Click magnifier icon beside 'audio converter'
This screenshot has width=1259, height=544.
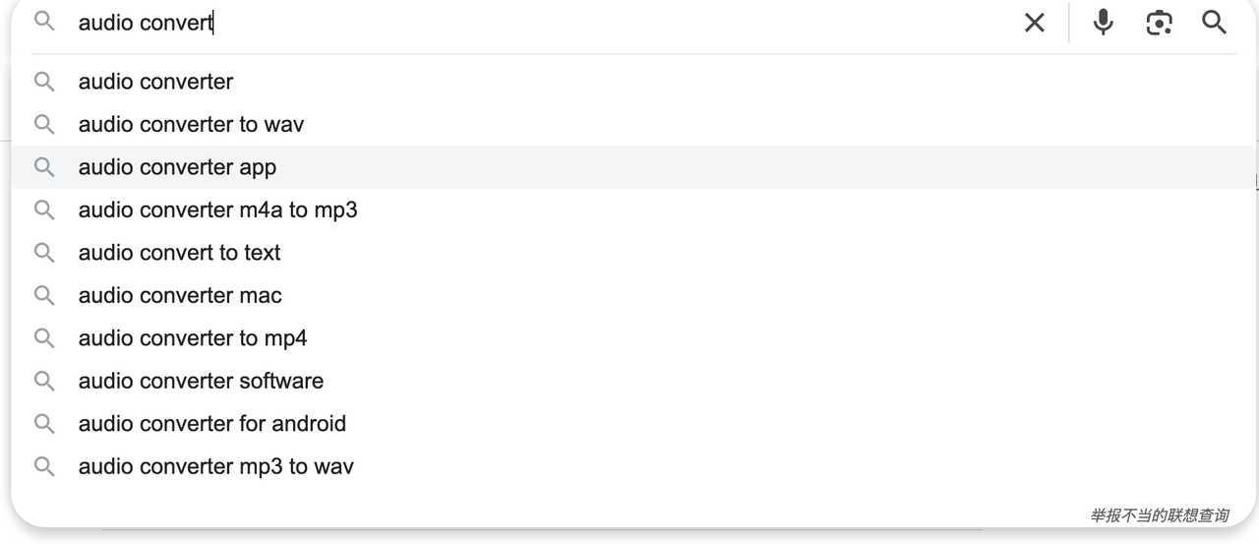click(x=44, y=82)
